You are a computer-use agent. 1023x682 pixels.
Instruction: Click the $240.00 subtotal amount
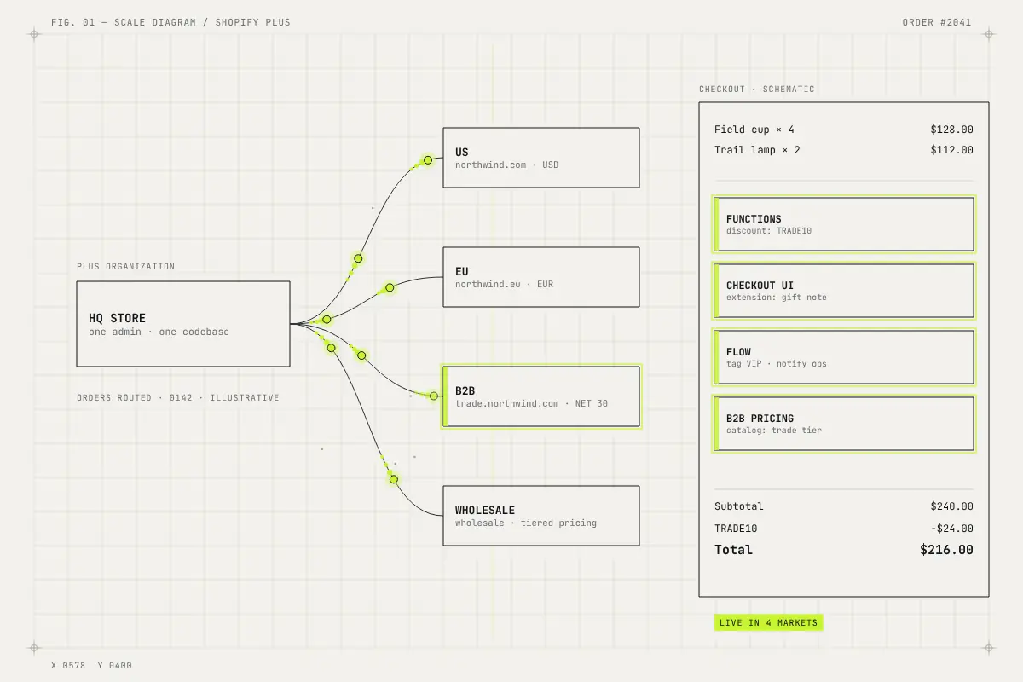coord(951,506)
